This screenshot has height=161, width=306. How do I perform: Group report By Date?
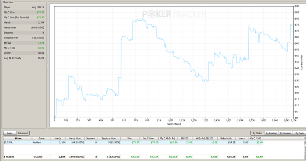click(x=299, y=133)
